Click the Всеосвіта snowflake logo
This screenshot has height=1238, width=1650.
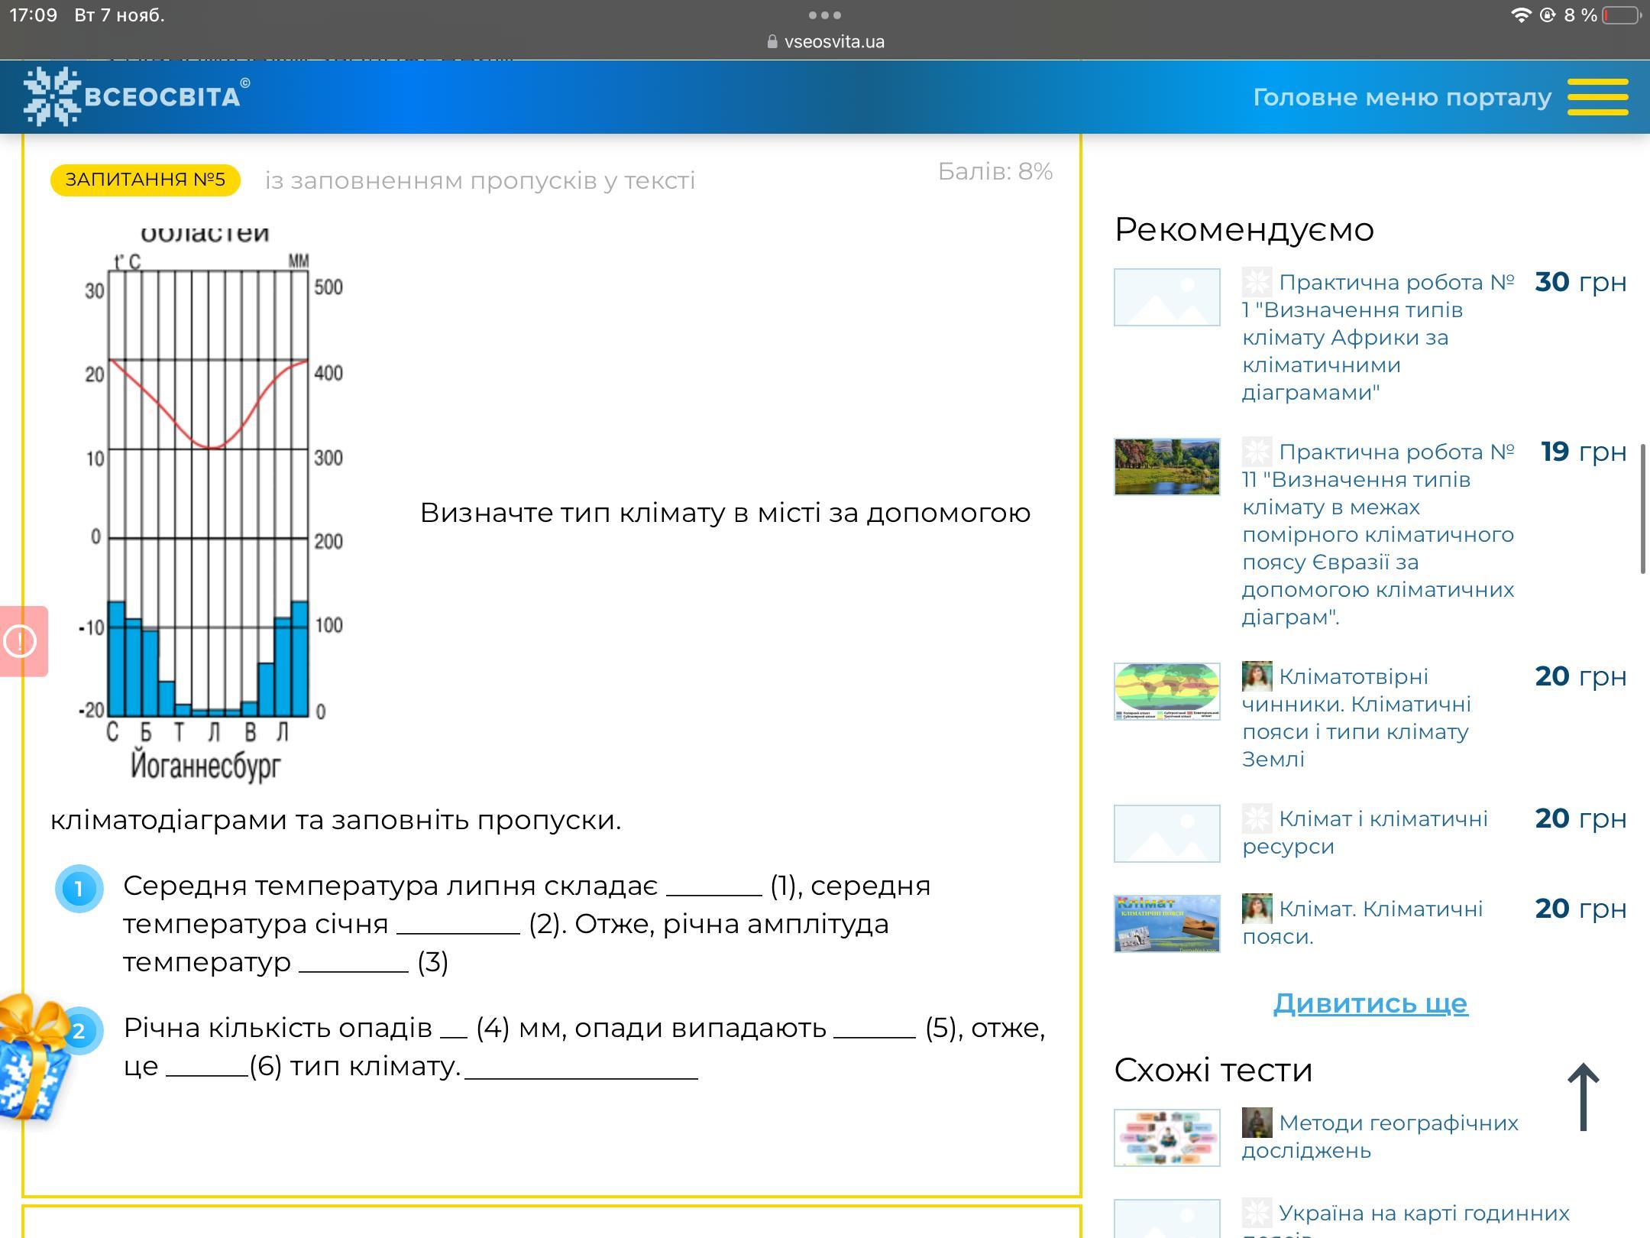click(x=52, y=96)
